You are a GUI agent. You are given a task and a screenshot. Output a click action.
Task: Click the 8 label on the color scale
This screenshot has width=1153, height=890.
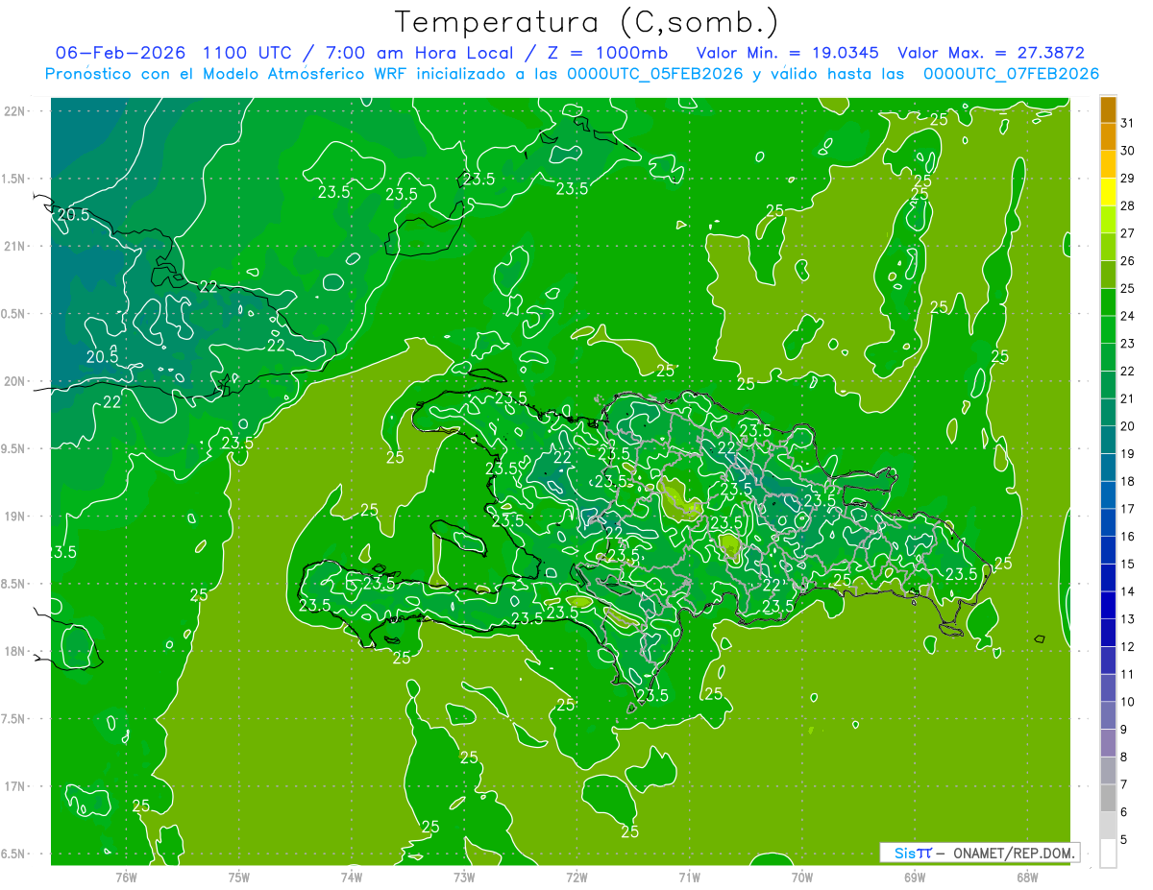coord(1123,757)
